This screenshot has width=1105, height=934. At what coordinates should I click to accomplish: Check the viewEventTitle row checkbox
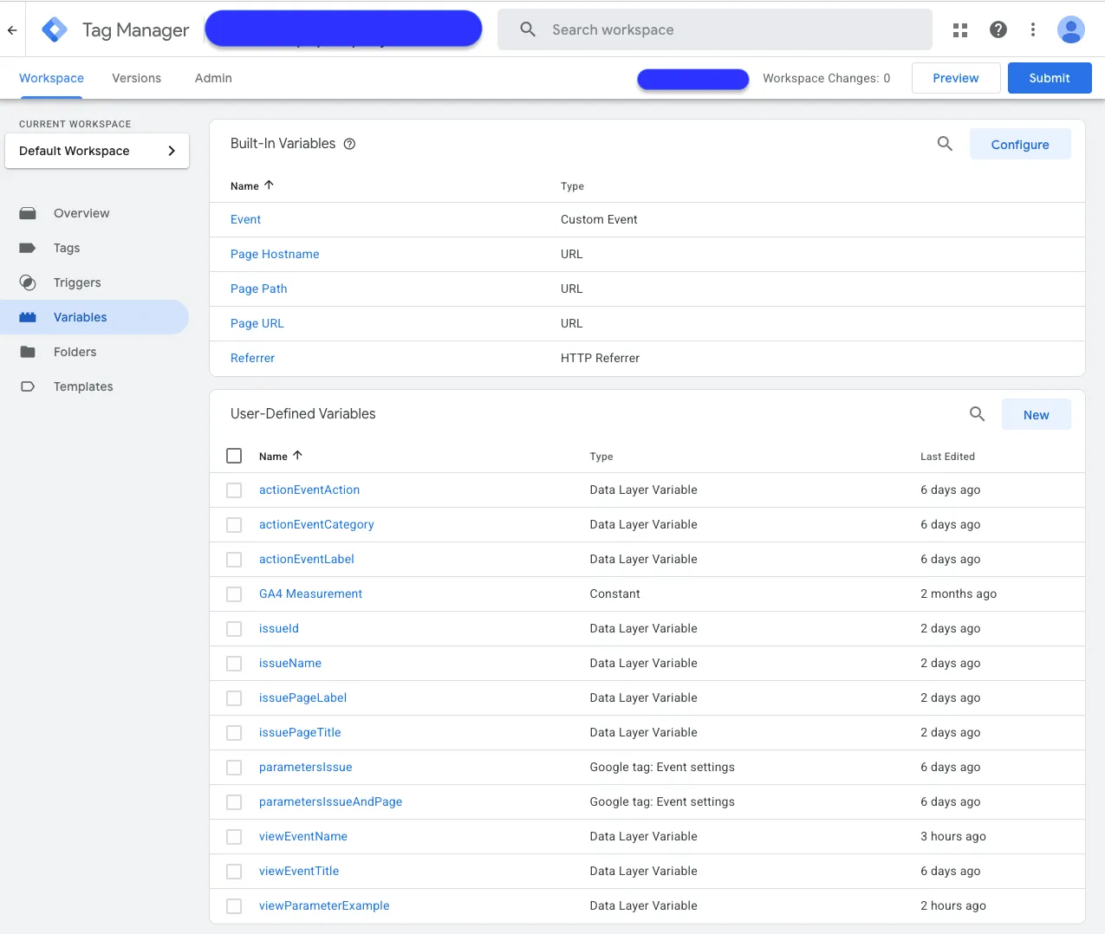234,872
